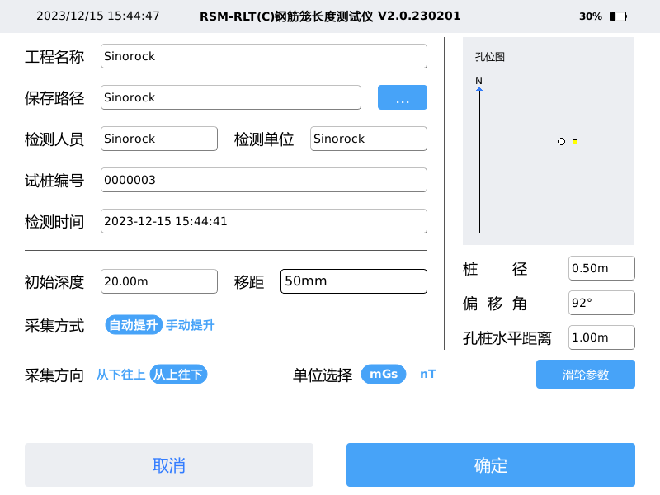Choose 从下往上 acquisition direction

click(120, 375)
